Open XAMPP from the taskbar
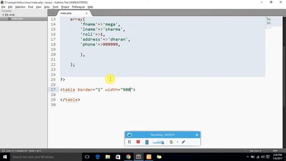 click(149, 157)
